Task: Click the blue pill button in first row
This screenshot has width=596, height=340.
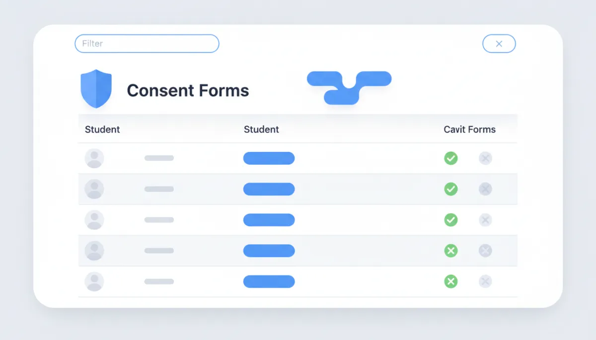Action: 269,158
